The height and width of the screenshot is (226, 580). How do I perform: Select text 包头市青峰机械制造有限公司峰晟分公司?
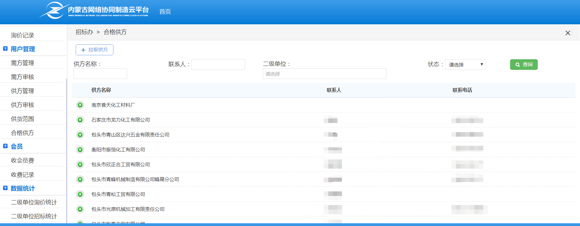pyautogui.click(x=135, y=180)
